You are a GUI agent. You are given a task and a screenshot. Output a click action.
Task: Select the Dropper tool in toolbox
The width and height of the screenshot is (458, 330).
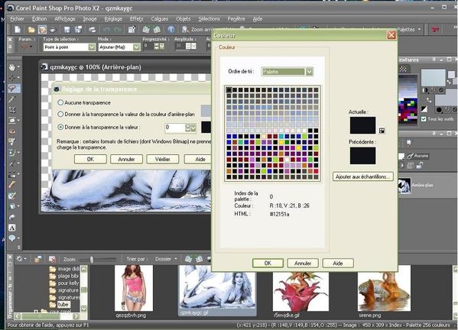11,99
